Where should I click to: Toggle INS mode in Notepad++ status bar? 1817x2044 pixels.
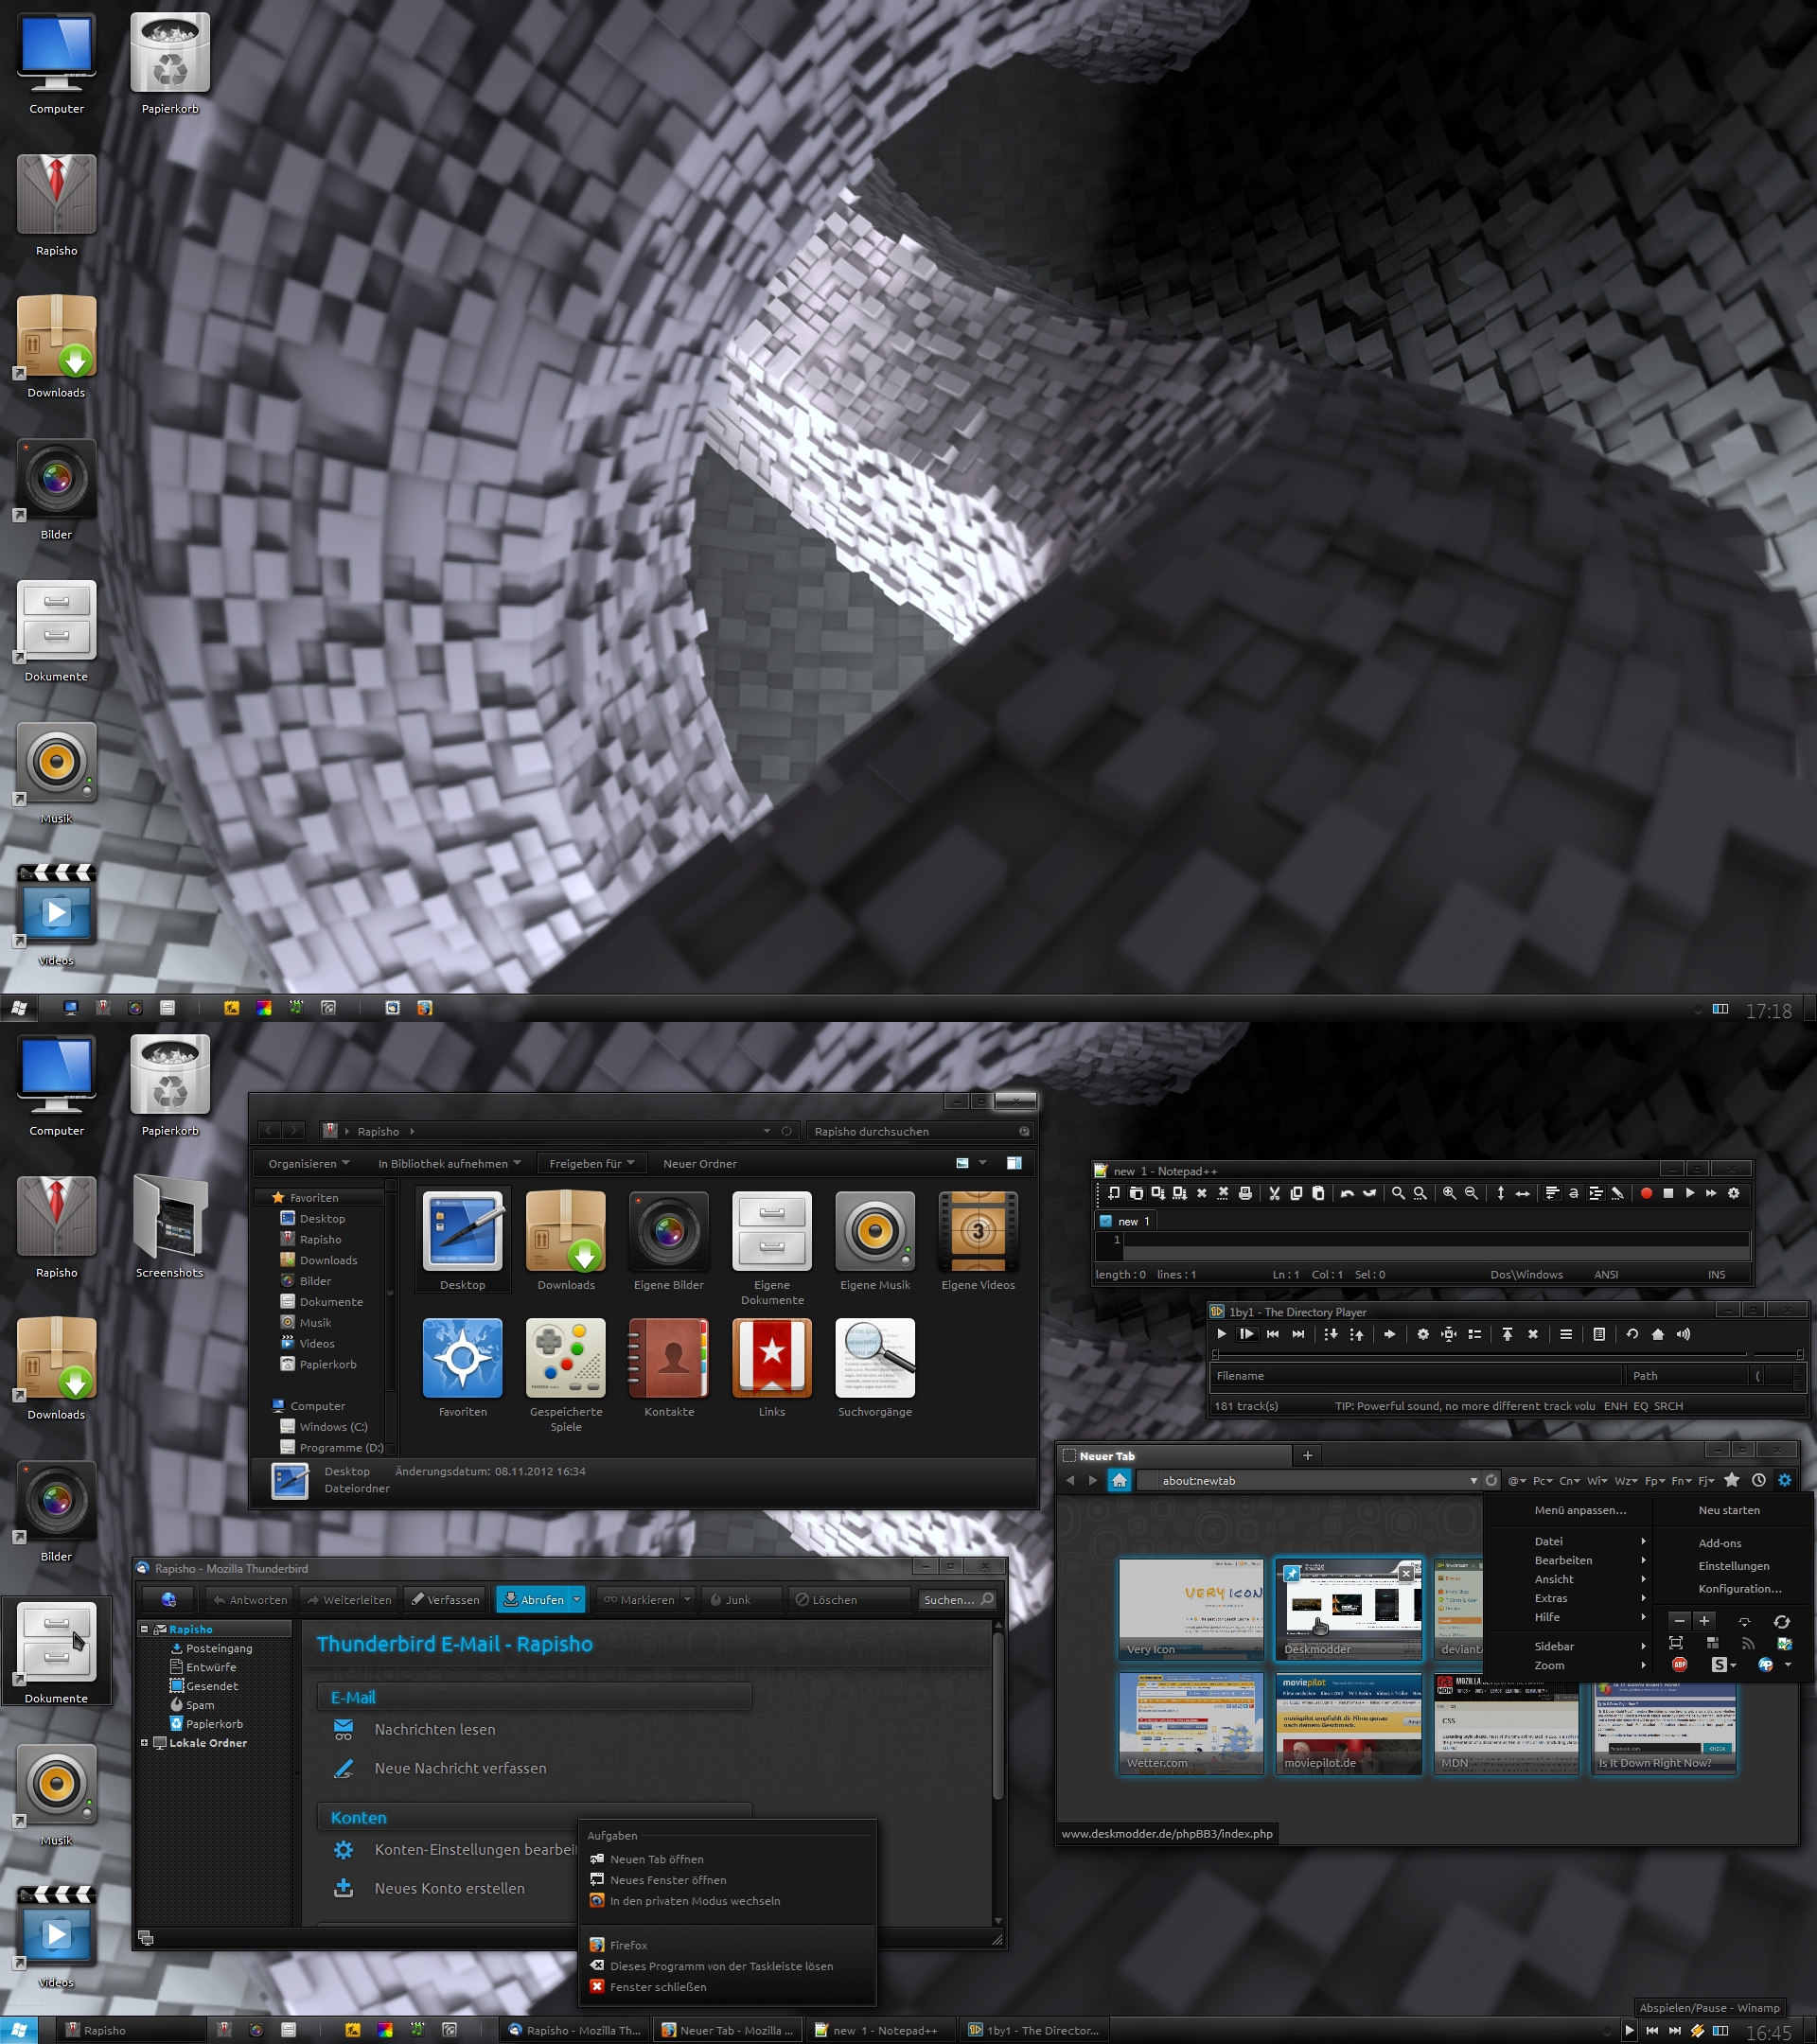[x=1716, y=1275]
